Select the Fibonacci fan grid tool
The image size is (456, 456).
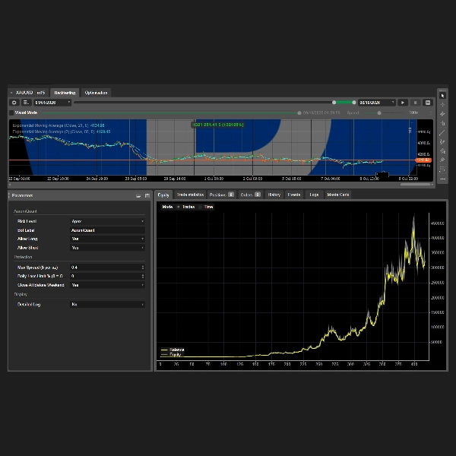[x=442, y=160]
